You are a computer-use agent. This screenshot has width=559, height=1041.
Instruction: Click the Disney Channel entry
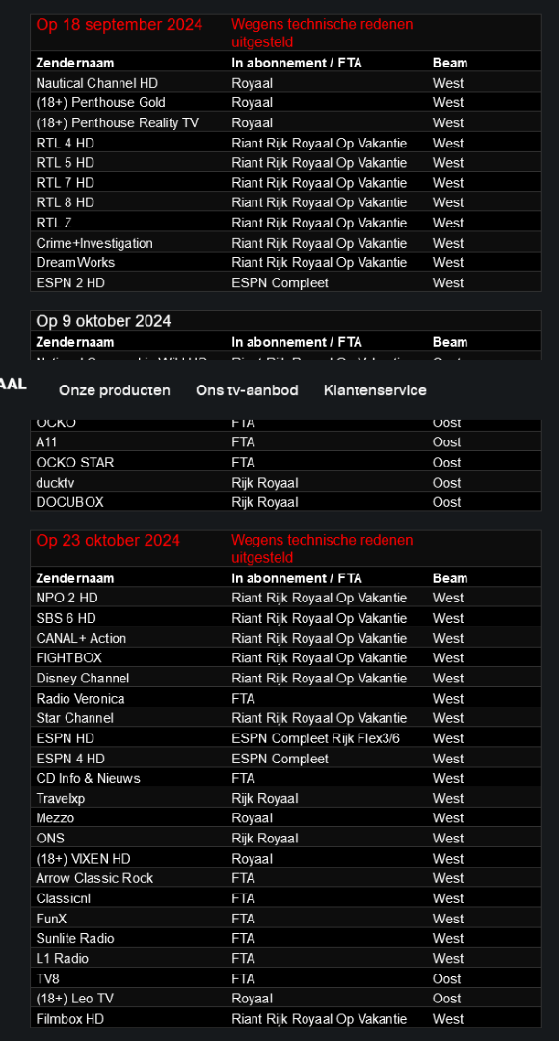click(x=83, y=678)
